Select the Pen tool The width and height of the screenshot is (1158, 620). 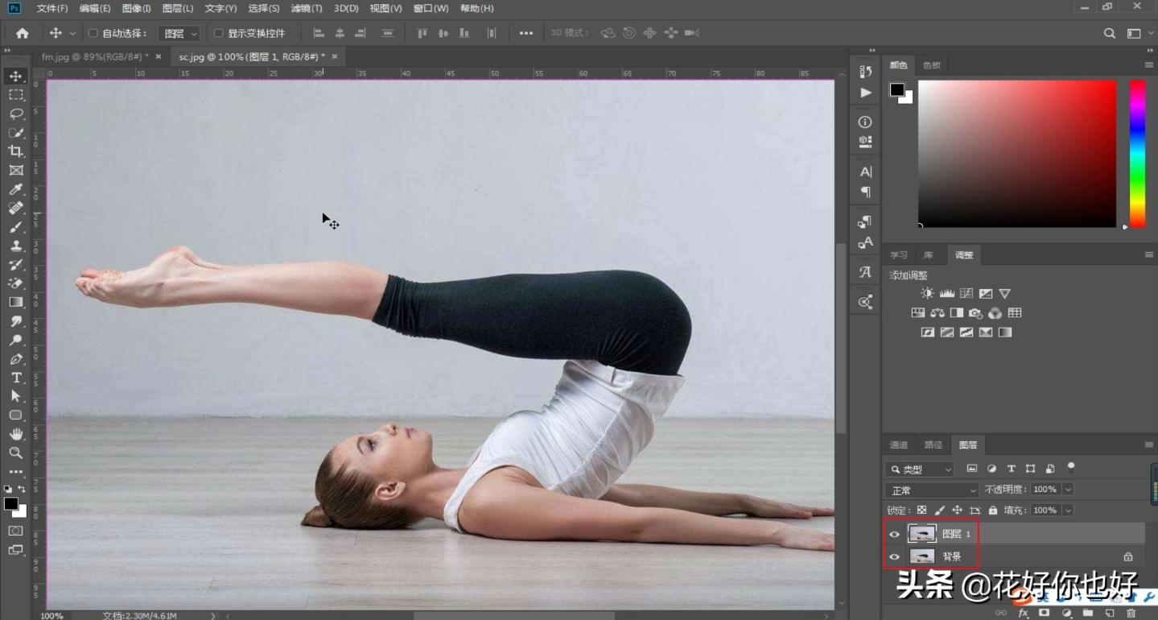(16, 359)
